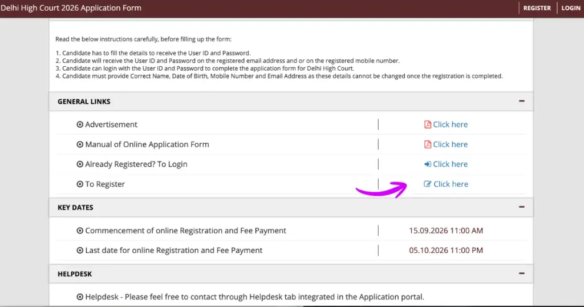This screenshot has width=584, height=307.
Task: Click the HELPDESK section heading
Action: pyautogui.click(x=75, y=274)
